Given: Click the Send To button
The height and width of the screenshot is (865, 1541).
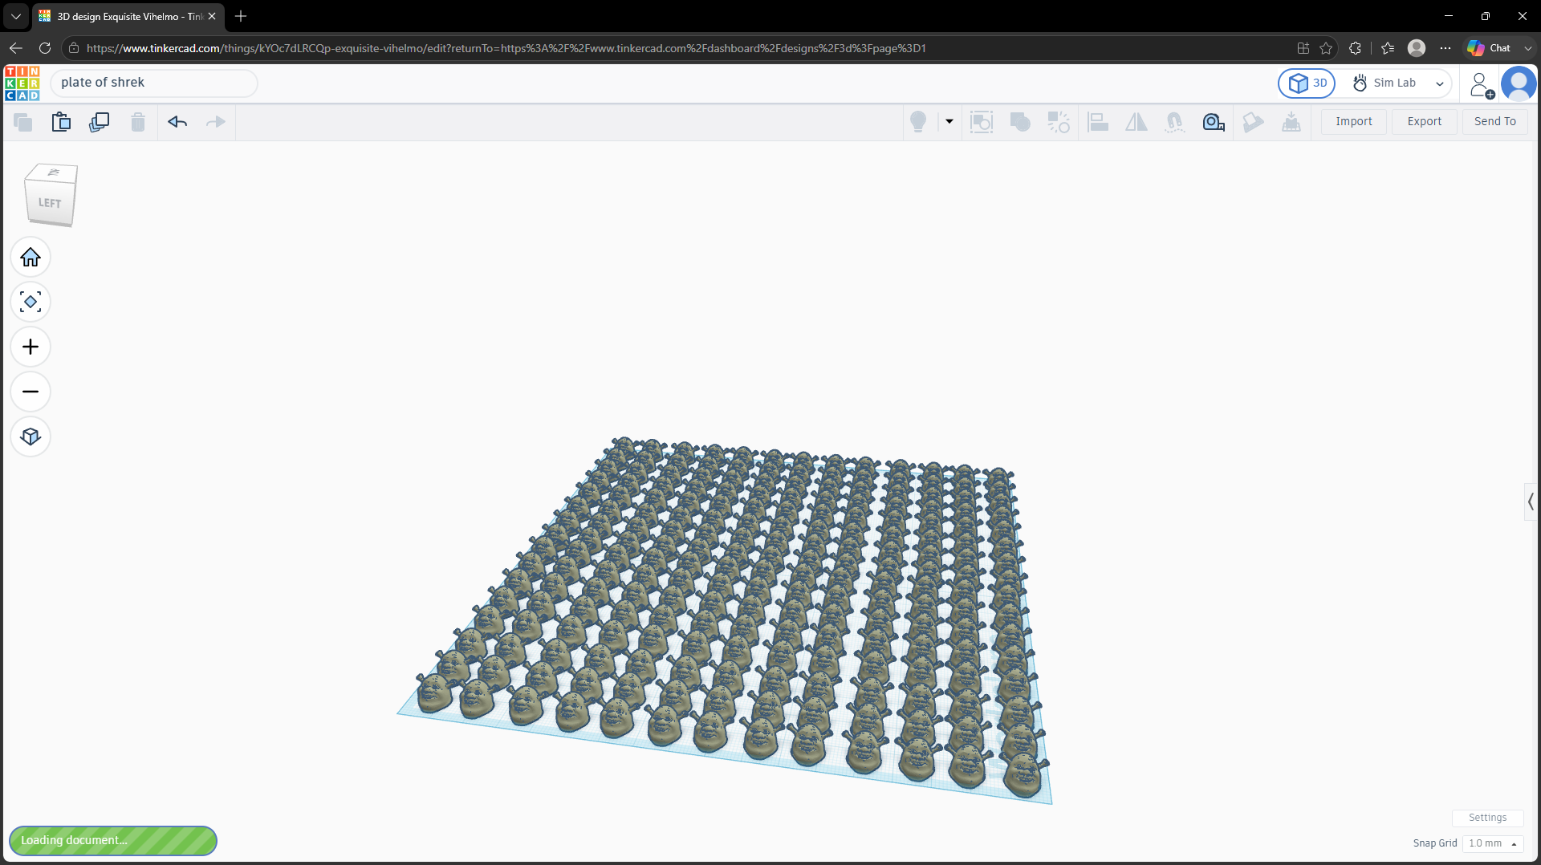Looking at the screenshot, I should (x=1495, y=122).
